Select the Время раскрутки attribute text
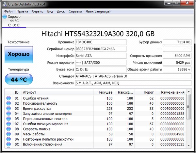The image size is (196, 153). tap(37, 109)
